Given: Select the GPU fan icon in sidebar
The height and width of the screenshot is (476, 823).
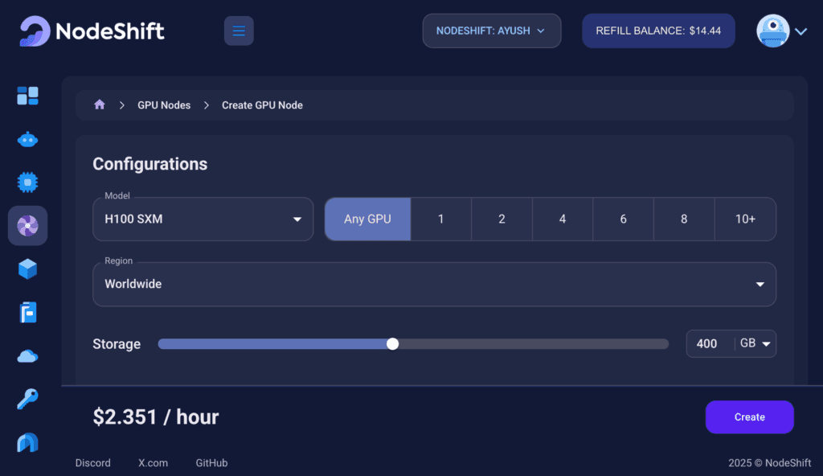Looking at the screenshot, I should pos(28,226).
